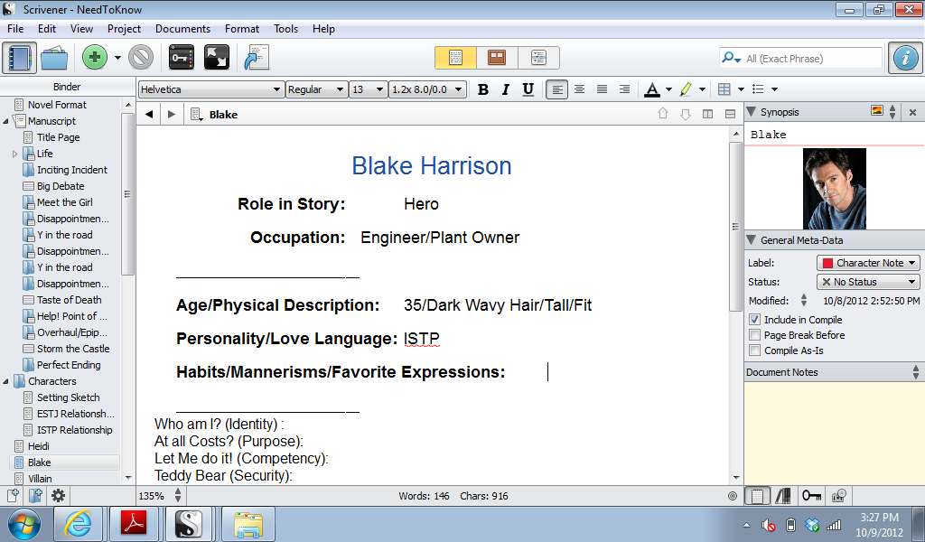Click the green Add item button
This screenshot has height=542, width=925.
click(94, 58)
